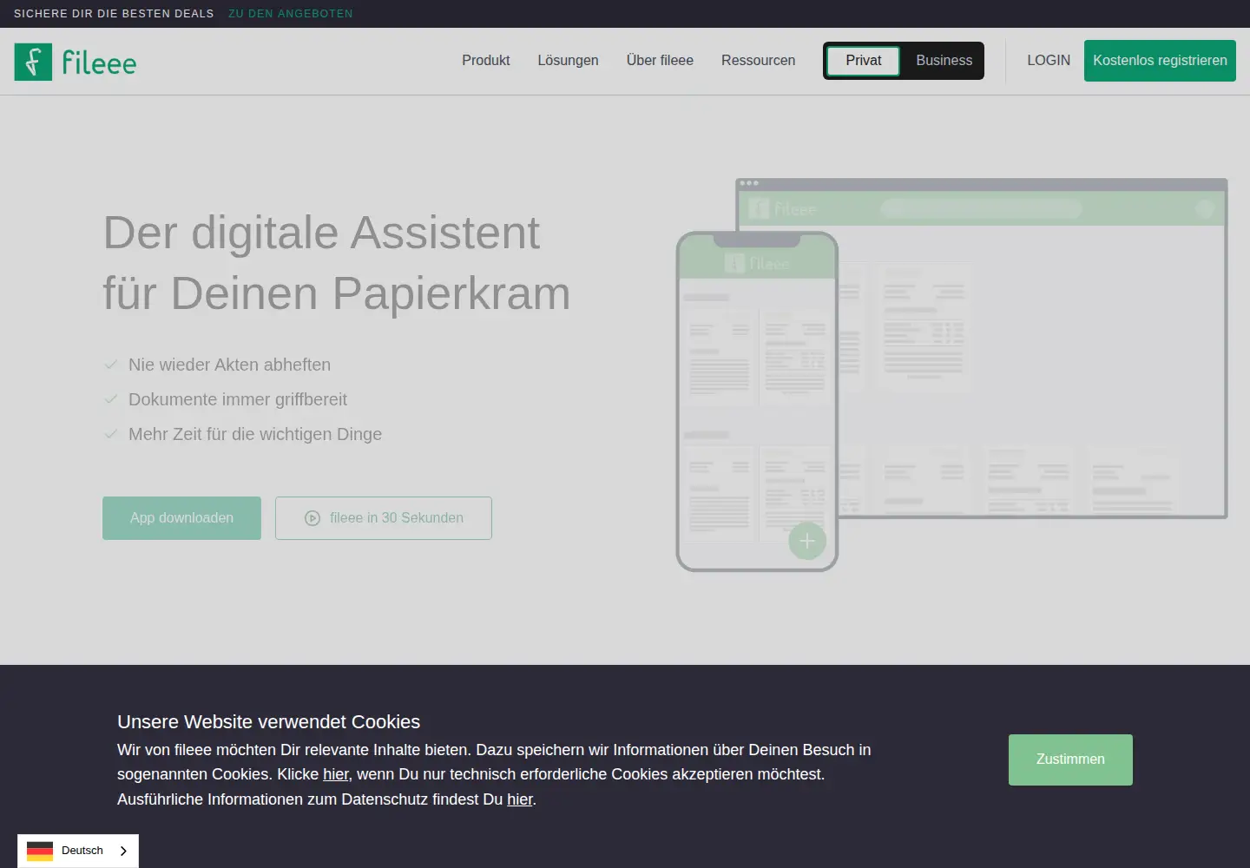This screenshot has height=868, width=1250.
Task: Click the Kostenlos registrieren button
Action: (x=1160, y=61)
